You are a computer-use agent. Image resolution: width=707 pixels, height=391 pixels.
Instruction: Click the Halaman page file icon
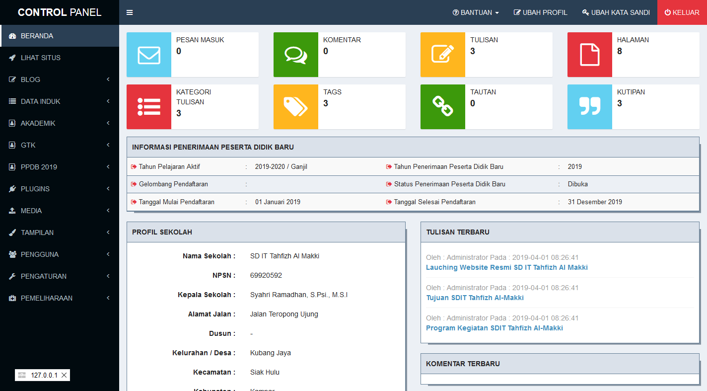[590, 55]
